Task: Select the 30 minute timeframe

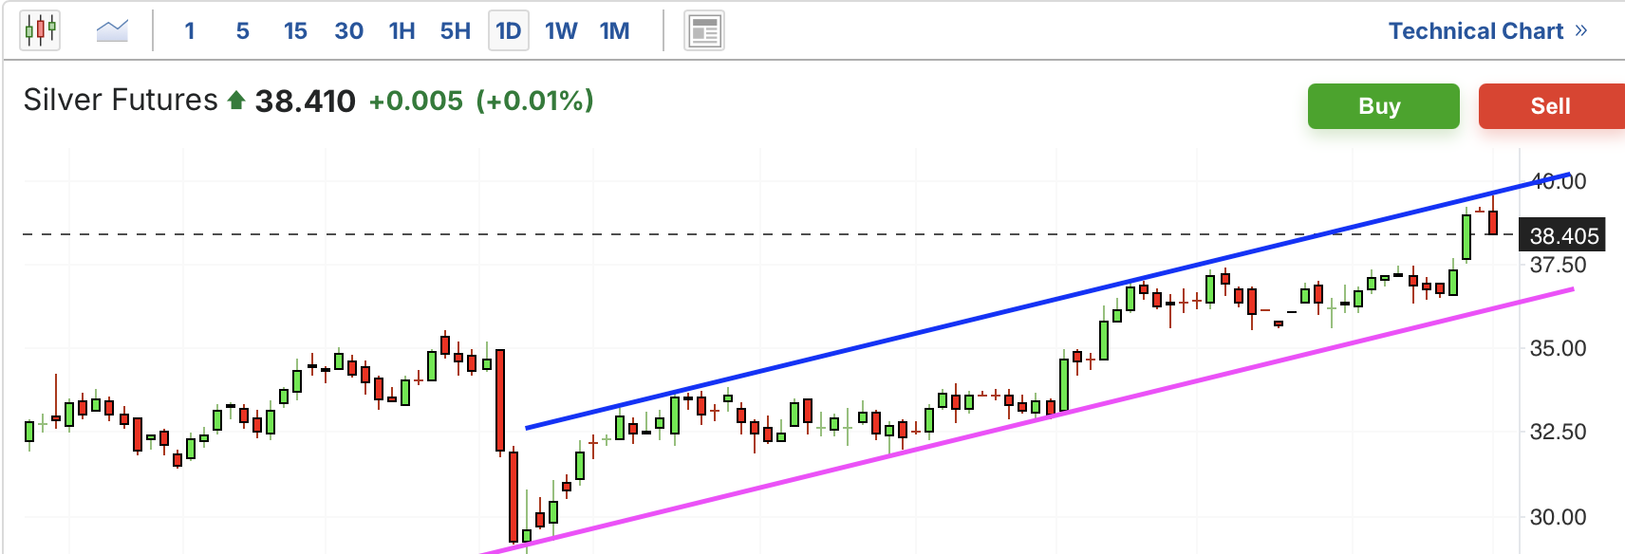Action: point(349,31)
